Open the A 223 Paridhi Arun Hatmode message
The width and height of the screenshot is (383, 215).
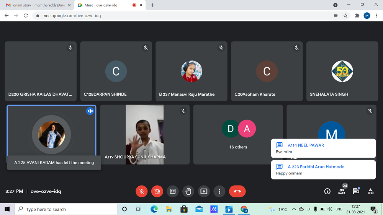point(323,170)
